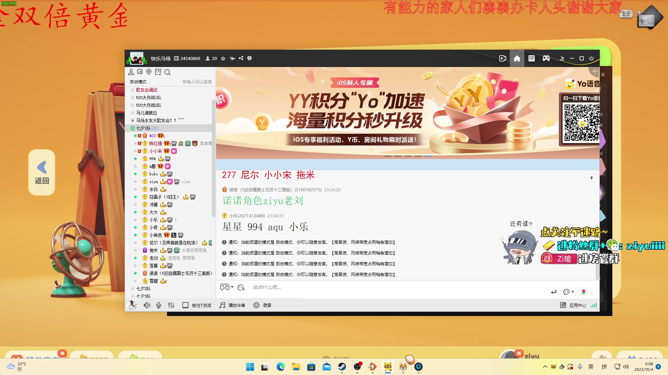Viewport: 668px width, 375px height.
Task: Open Microsoft Edge from taskbar
Action: tap(280, 367)
